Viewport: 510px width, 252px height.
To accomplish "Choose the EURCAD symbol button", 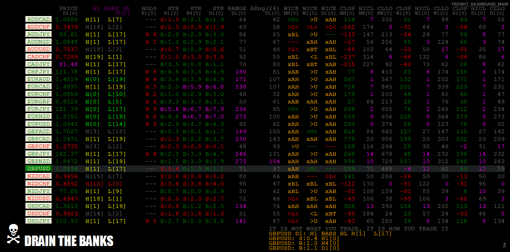I will click(39, 86).
